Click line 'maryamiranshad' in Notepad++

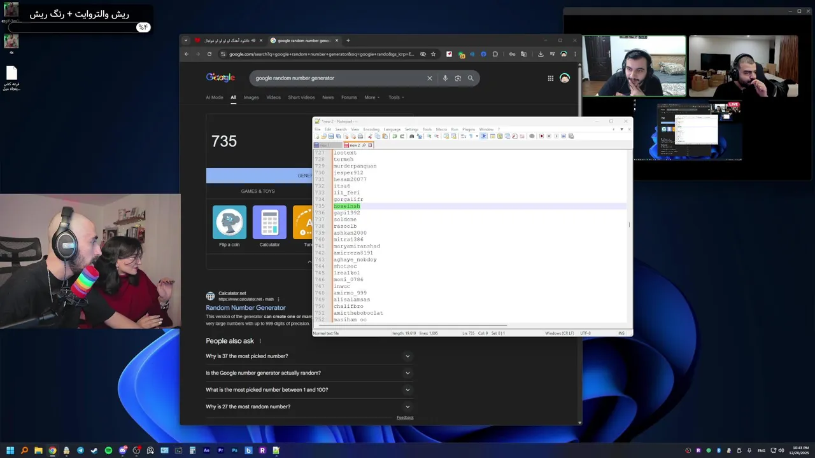(357, 246)
